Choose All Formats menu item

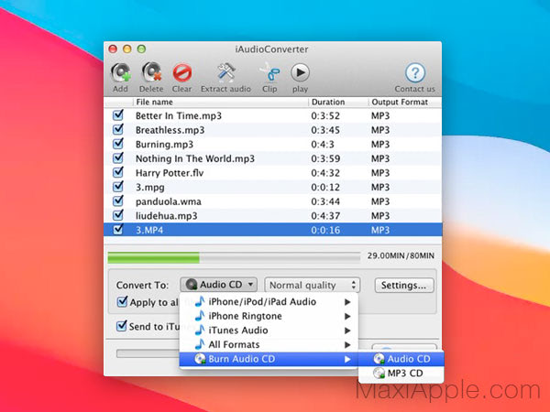click(269, 345)
